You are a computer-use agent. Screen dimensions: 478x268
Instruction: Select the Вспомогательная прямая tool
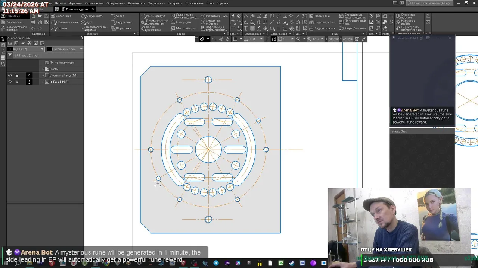tap(94, 28)
